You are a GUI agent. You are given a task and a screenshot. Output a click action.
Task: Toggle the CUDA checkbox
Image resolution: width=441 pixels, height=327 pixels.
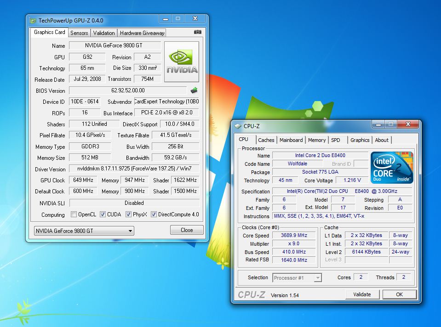(103, 214)
